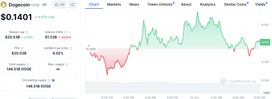
Task: Click the FDV info icon
Action: coord(22,48)
